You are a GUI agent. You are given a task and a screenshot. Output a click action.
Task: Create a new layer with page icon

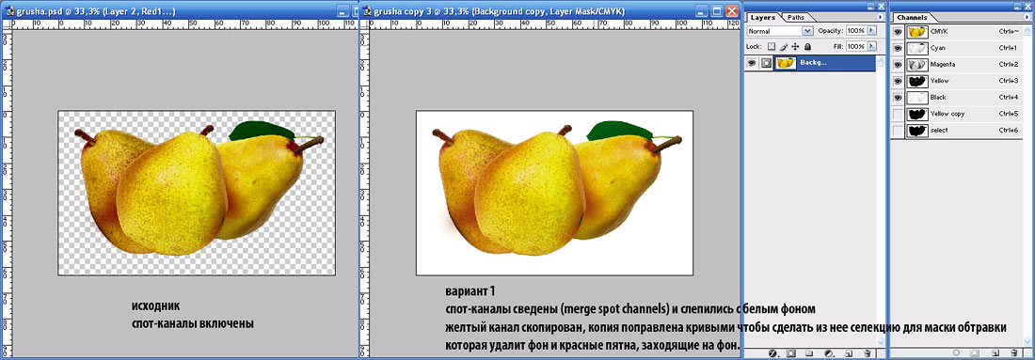[x=849, y=353]
